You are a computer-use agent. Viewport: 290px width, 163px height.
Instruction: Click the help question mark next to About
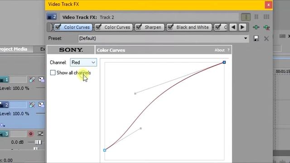(x=228, y=50)
